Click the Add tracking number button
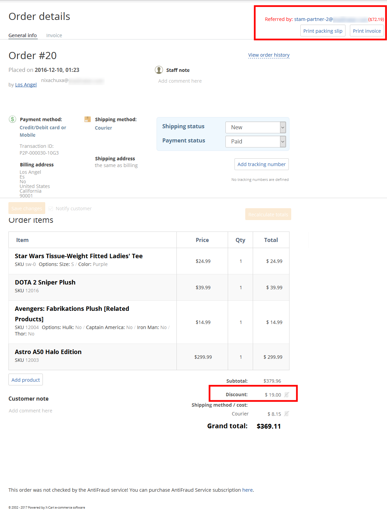 point(261,164)
